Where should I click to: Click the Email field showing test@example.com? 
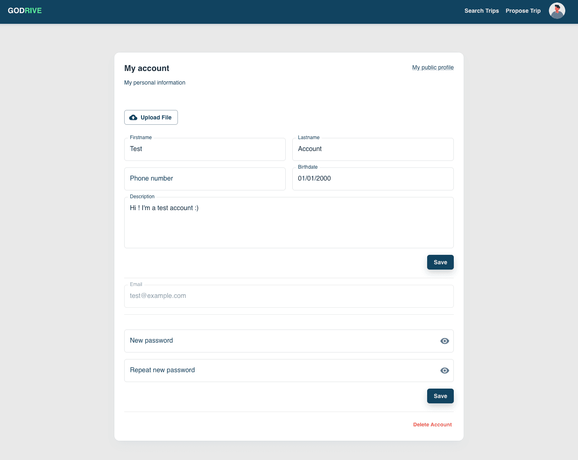click(289, 296)
